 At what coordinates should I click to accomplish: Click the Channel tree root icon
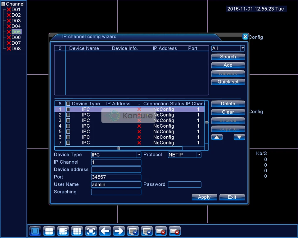click(3, 4)
